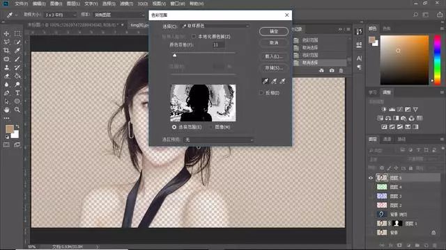The image size is (446, 250).
Task: Select the Pen tool
Action: tap(6, 93)
